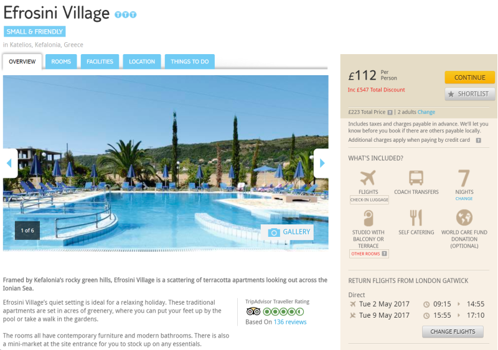Open the photo Gallery button
This screenshot has height=350, width=498.
(x=288, y=232)
